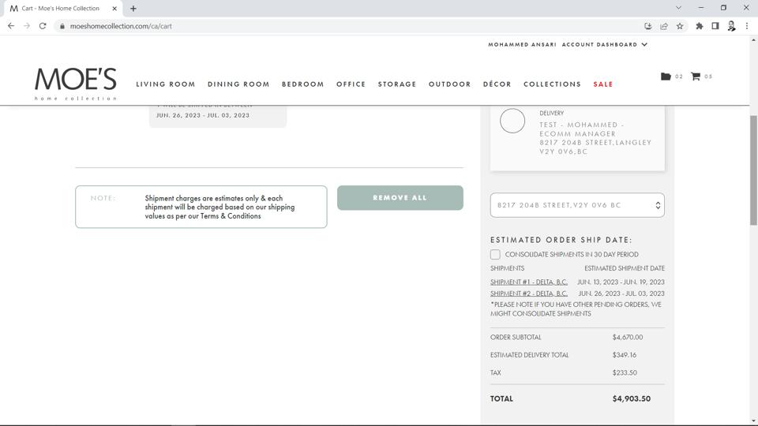The height and width of the screenshot is (426, 758).
Task: Click the Cart - Moe's Home Collection tab
Action: pos(62,8)
